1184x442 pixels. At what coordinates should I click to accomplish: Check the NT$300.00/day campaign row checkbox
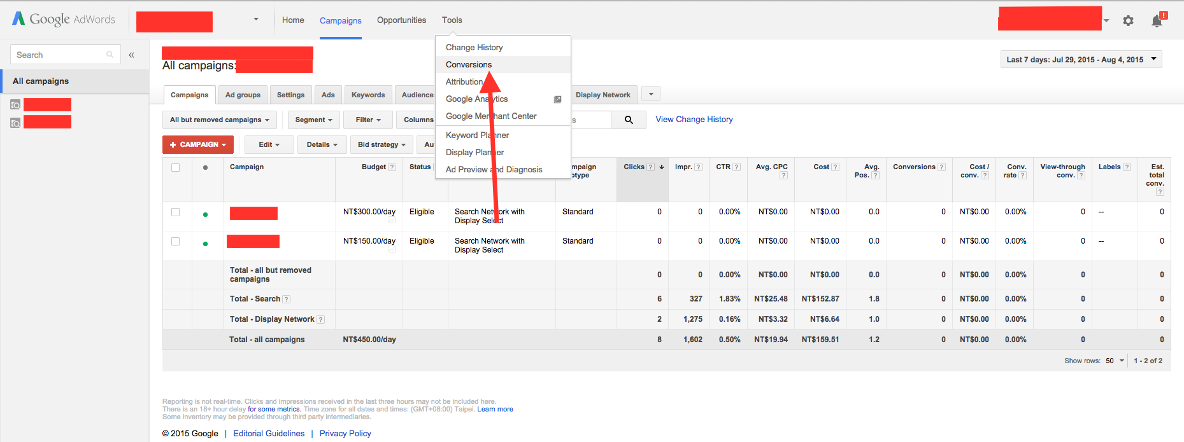coord(175,212)
